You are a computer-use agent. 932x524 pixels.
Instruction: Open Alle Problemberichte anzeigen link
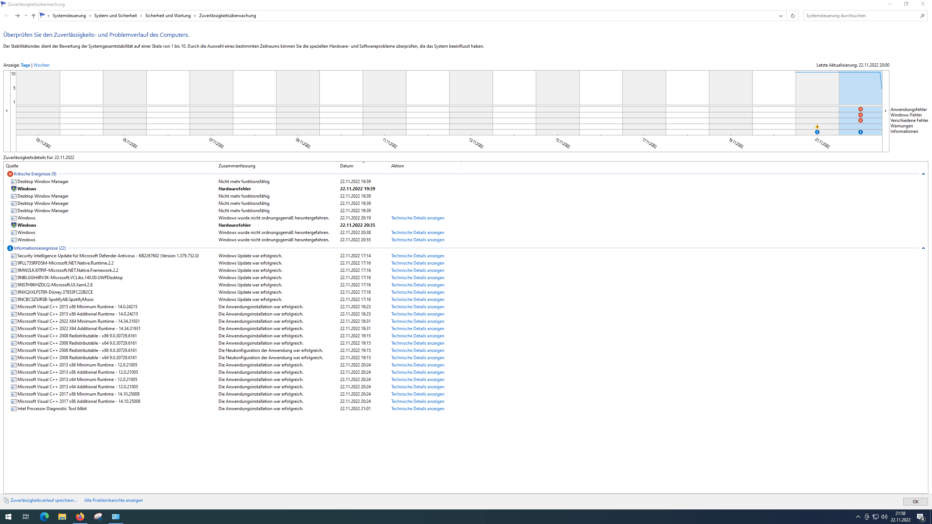[113, 500]
